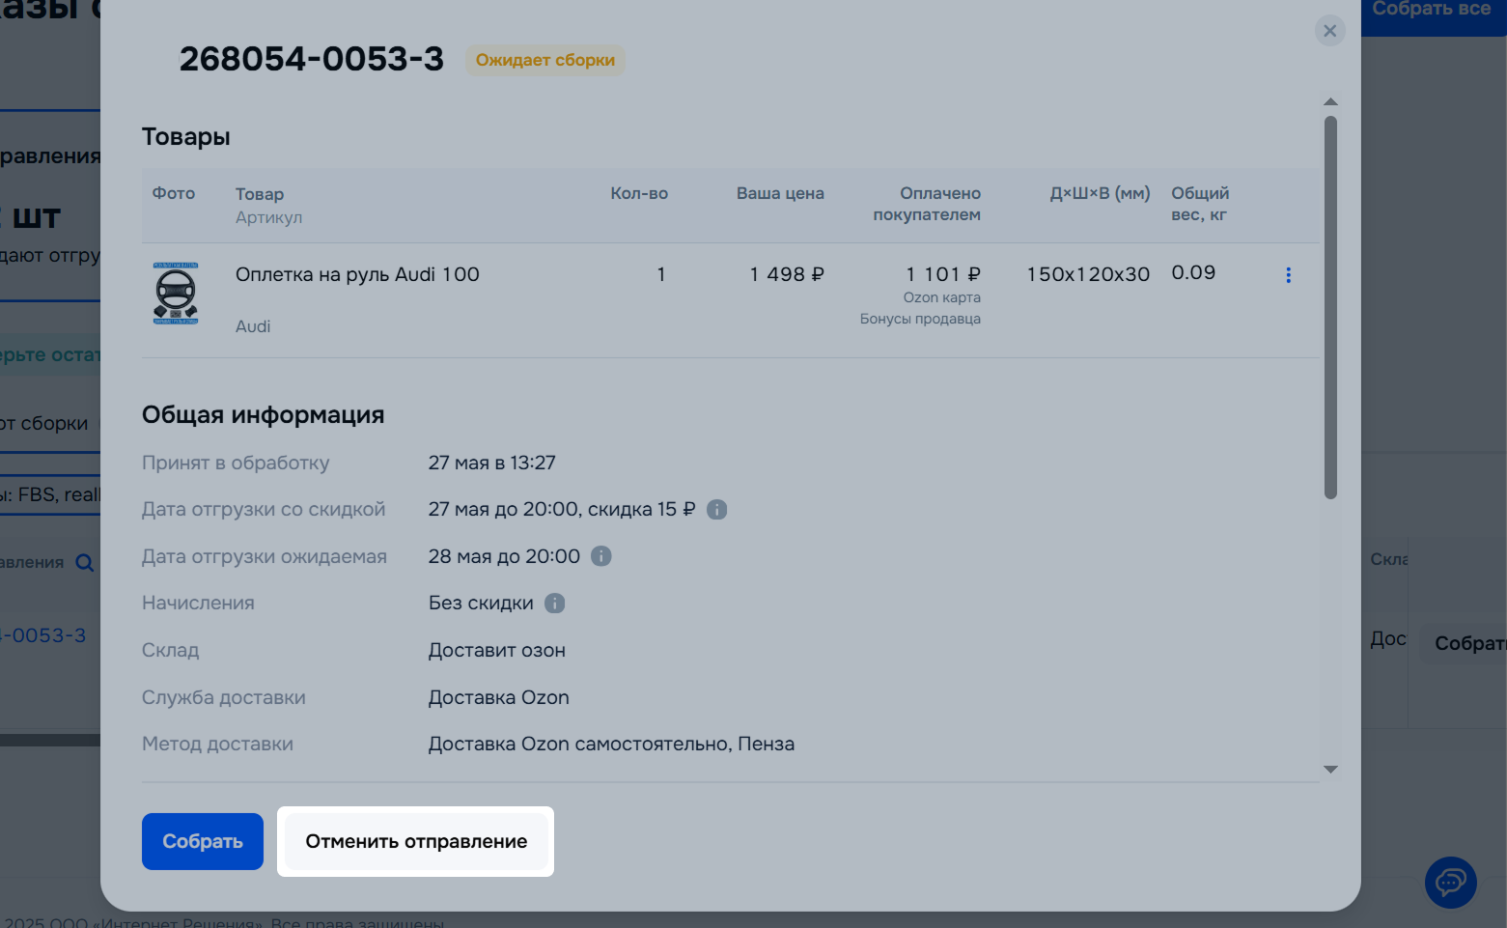The height and width of the screenshot is (928, 1507).
Task: Click order number 268054-0053-3 heading
Action: pos(312,59)
